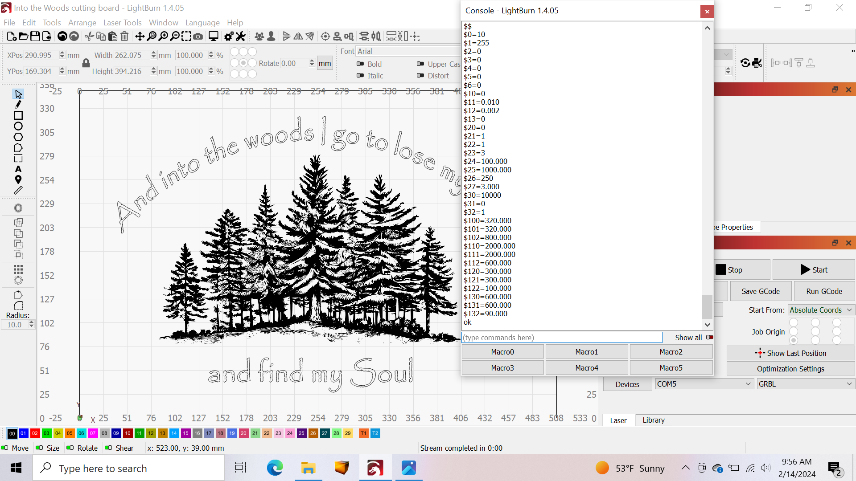Click the Start job button
The width and height of the screenshot is (856, 481).
(814, 270)
